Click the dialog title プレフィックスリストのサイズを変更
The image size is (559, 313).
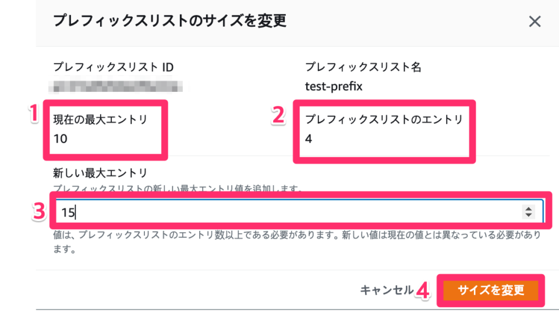169,20
